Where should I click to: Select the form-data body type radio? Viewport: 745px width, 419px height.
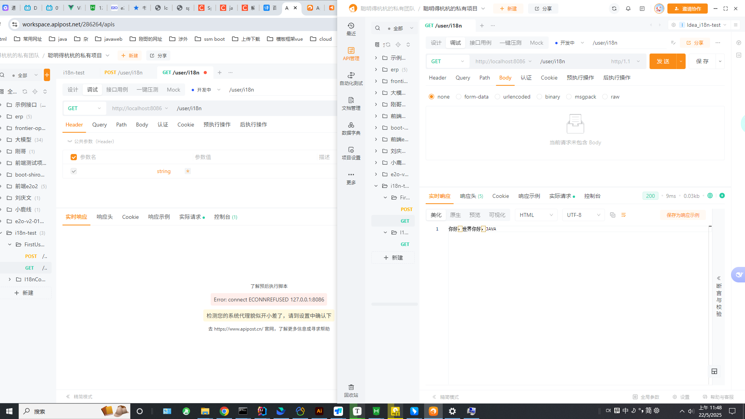[459, 97]
